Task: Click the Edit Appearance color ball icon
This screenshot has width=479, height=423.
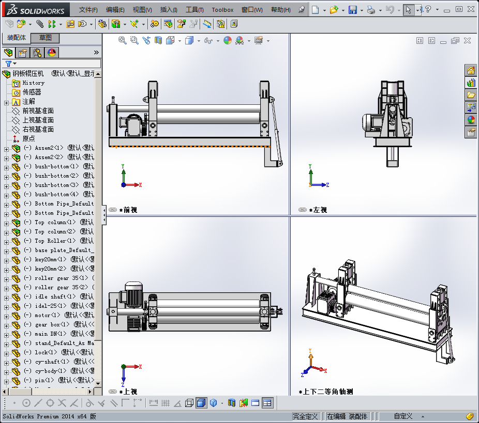Action: click(228, 40)
